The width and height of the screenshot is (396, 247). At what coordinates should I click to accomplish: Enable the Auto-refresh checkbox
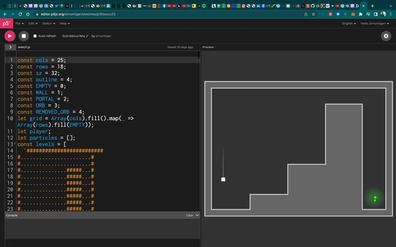tap(35, 36)
